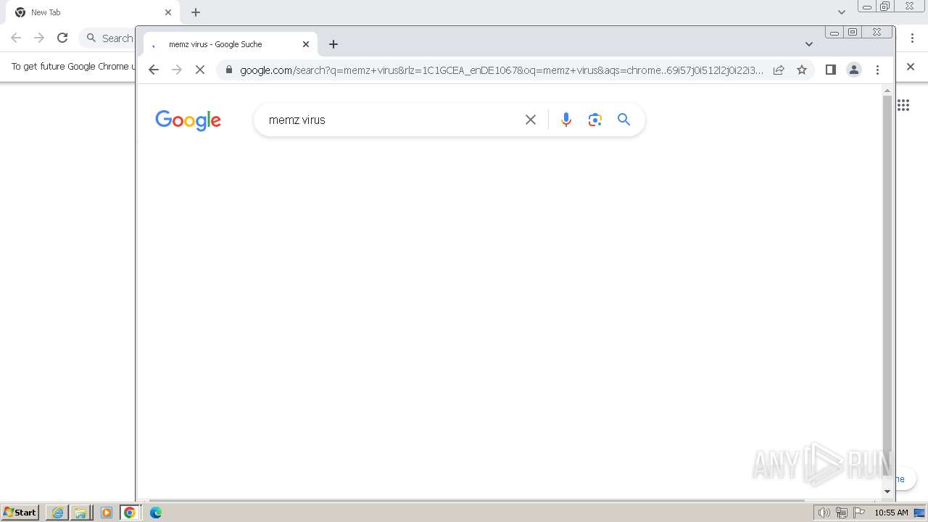Screen dimensions: 928x522
Task: Restore down the front Chrome window
Action: click(853, 32)
